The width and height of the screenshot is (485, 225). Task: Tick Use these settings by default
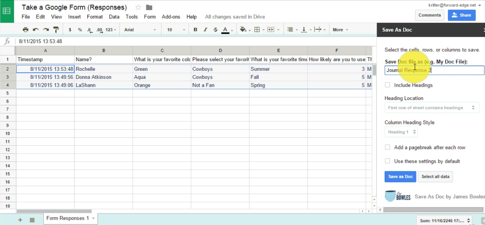point(388,161)
